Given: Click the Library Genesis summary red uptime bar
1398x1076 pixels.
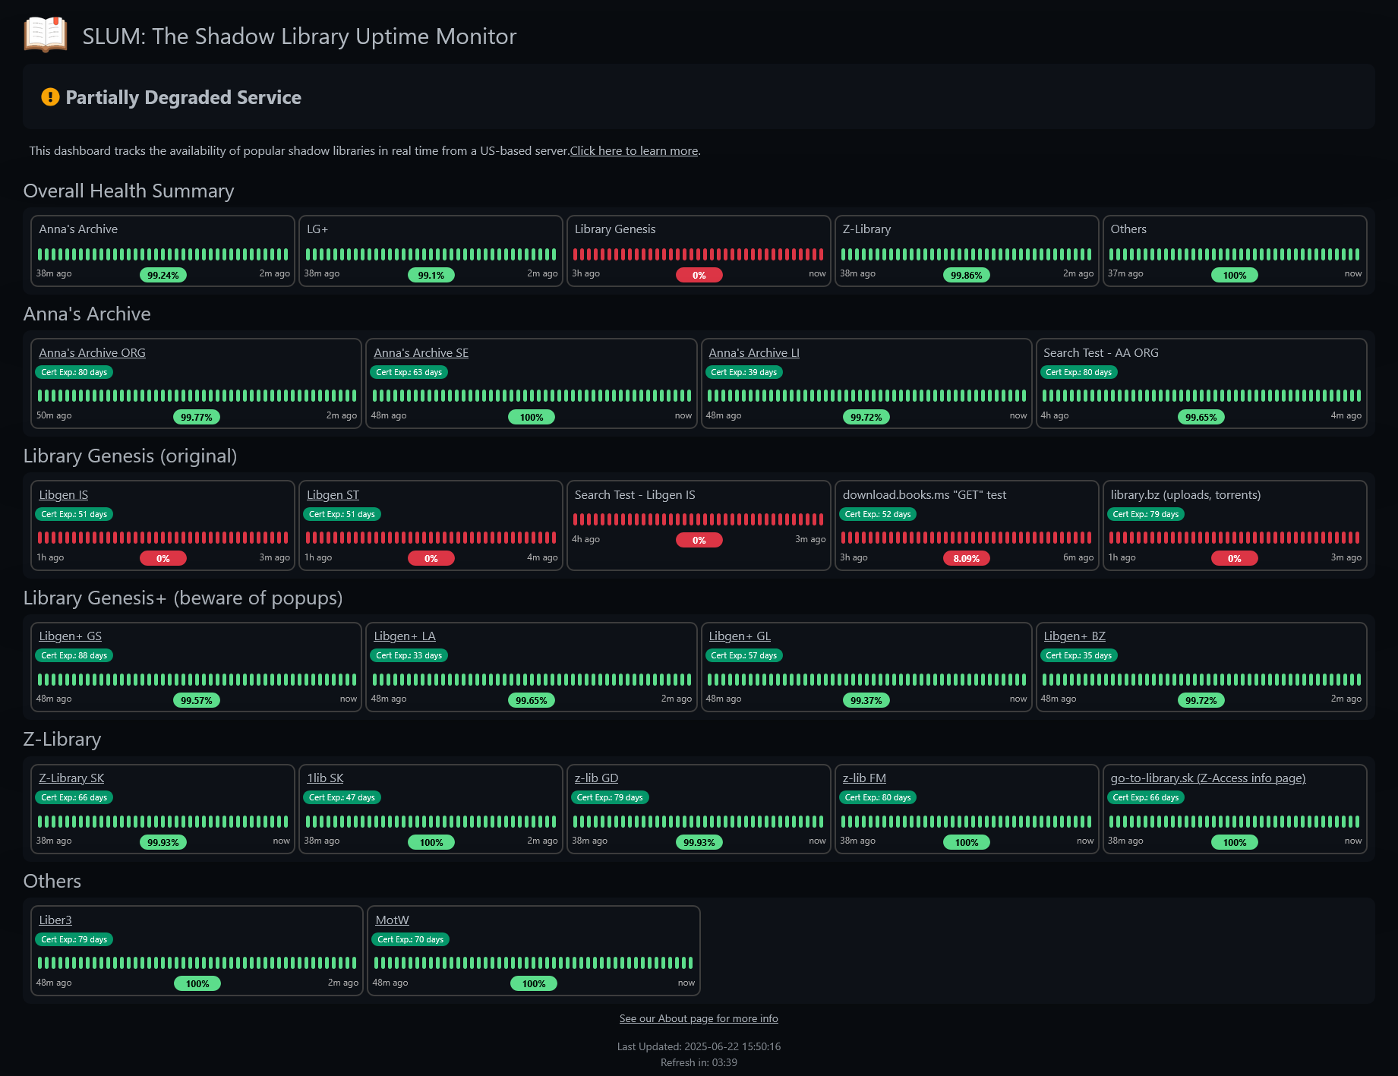Looking at the screenshot, I should [x=699, y=254].
